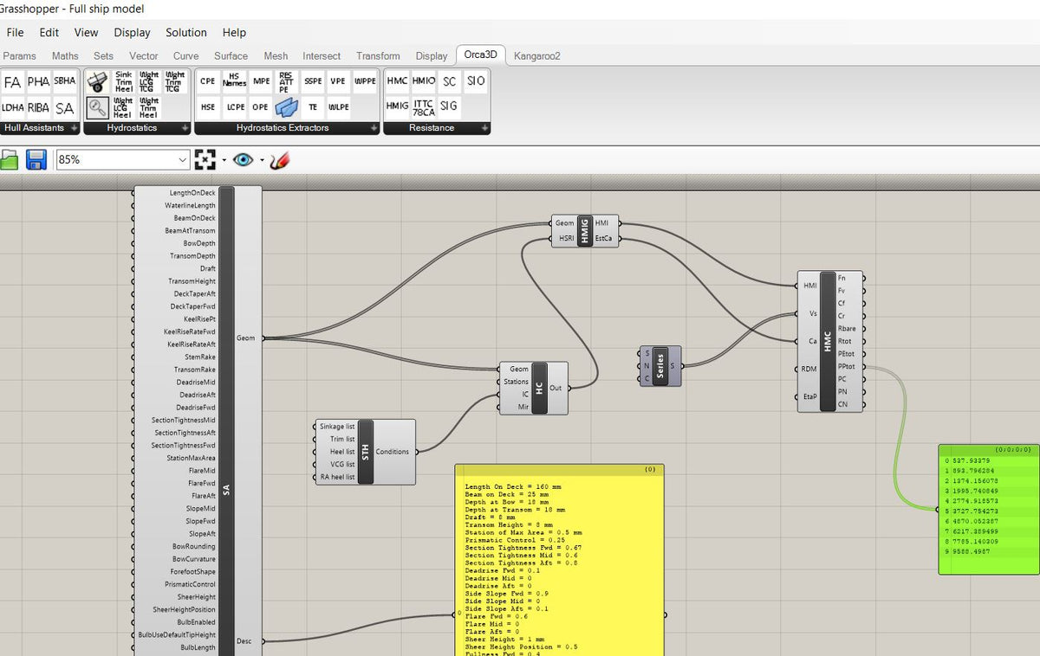Open a file with the green folder icon
The height and width of the screenshot is (656, 1040).
(x=9, y=159)
